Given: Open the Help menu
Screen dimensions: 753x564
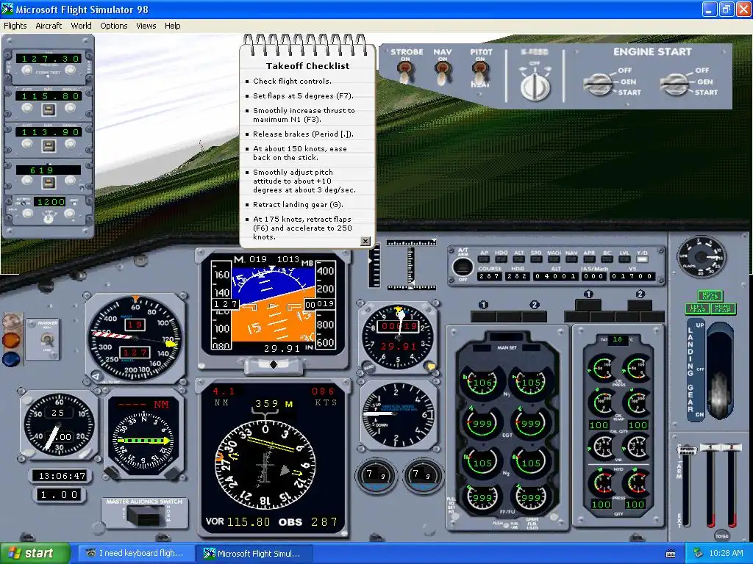Looking at the screenshot, I should pos(172,26).
